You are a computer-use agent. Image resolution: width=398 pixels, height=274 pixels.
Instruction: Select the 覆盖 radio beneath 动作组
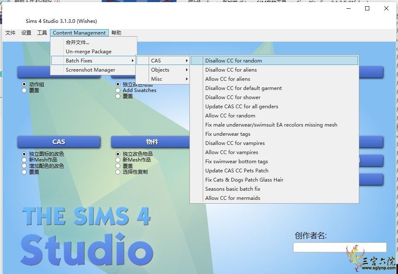(25, 90)
